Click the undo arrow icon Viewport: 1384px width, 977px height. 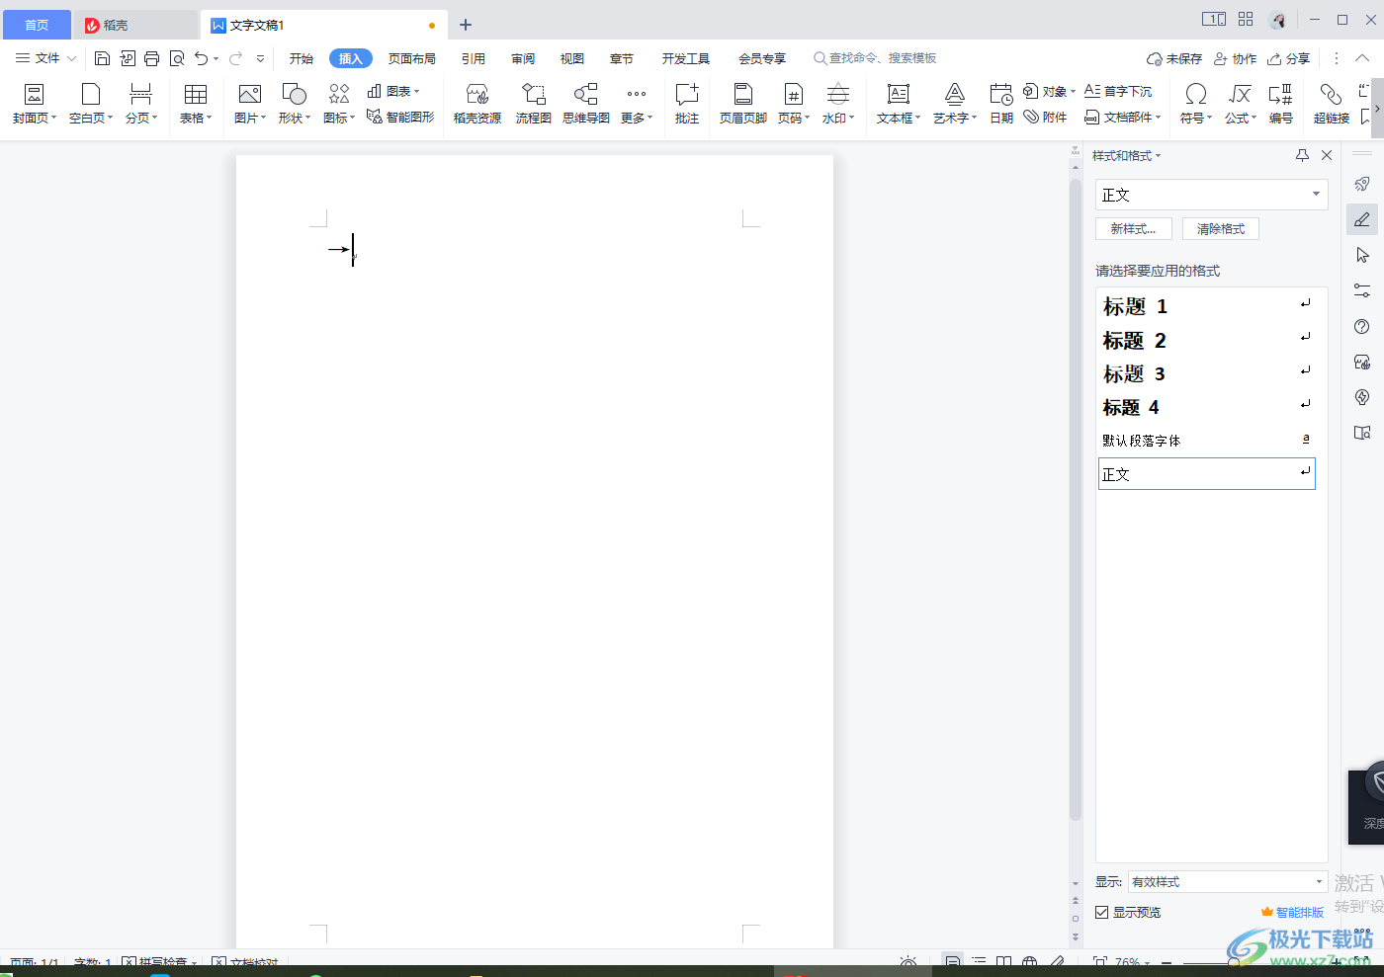[202, 58]
